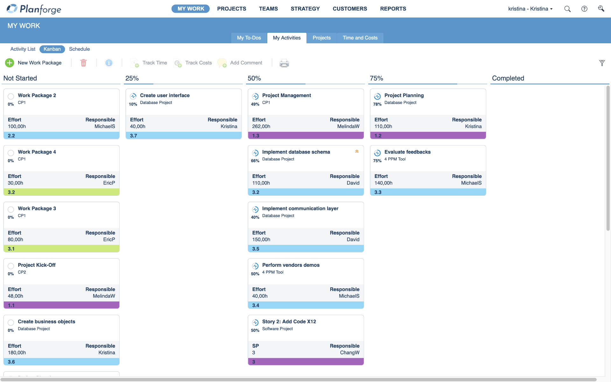The height and width of the screenshot is (382, 611).
Task: Open the blue info icon in toolbar
Action: tap(109, 63)
